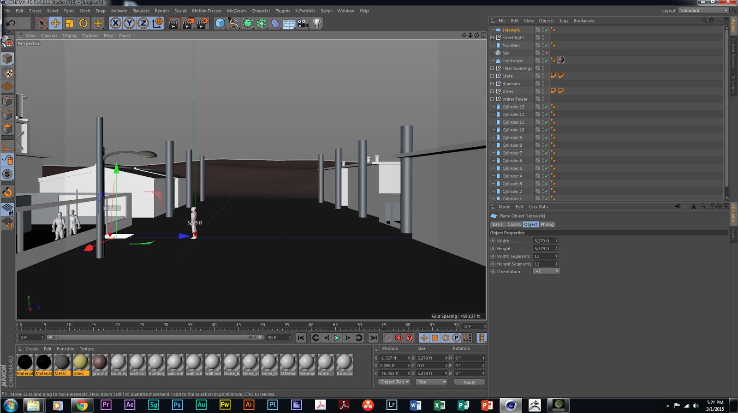The height and width of the screenshot is (413, 738).
Task: Click the Width input field
Action: coord(543,241)
